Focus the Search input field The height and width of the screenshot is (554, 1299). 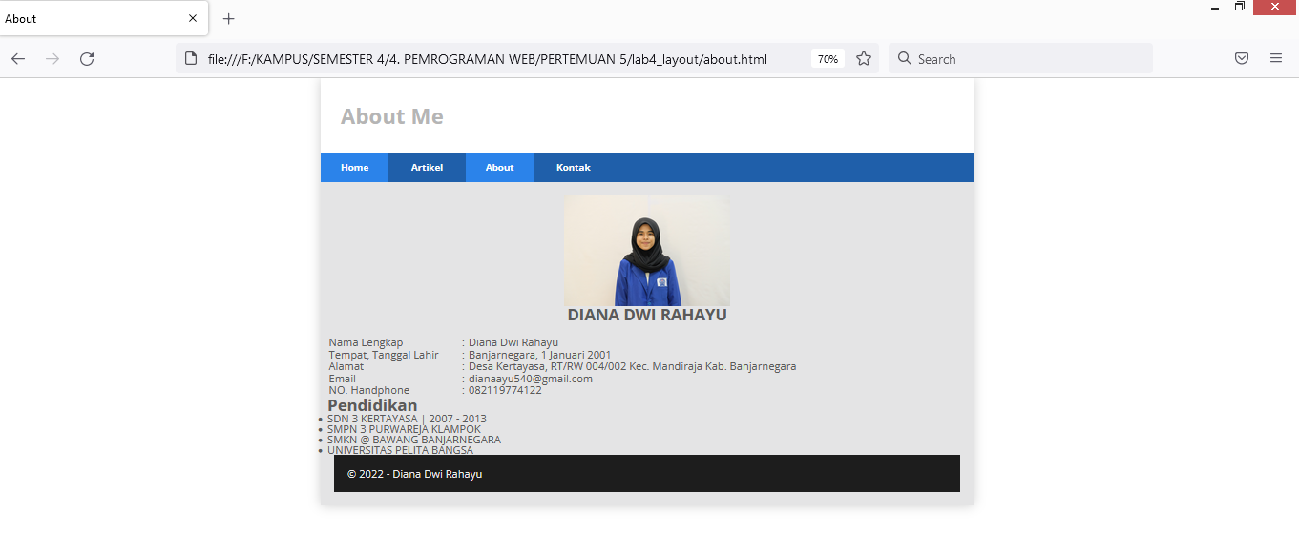tap(1020, 59)
